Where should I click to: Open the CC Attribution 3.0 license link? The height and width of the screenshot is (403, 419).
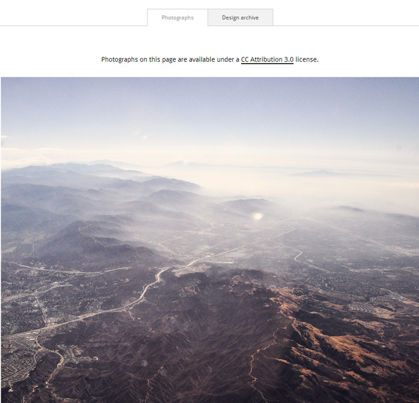[x=267, y=59]
